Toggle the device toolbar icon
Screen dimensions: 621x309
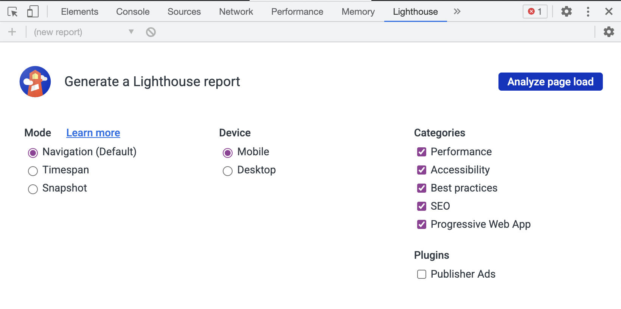pyautogui.click(x=33, y=12)
